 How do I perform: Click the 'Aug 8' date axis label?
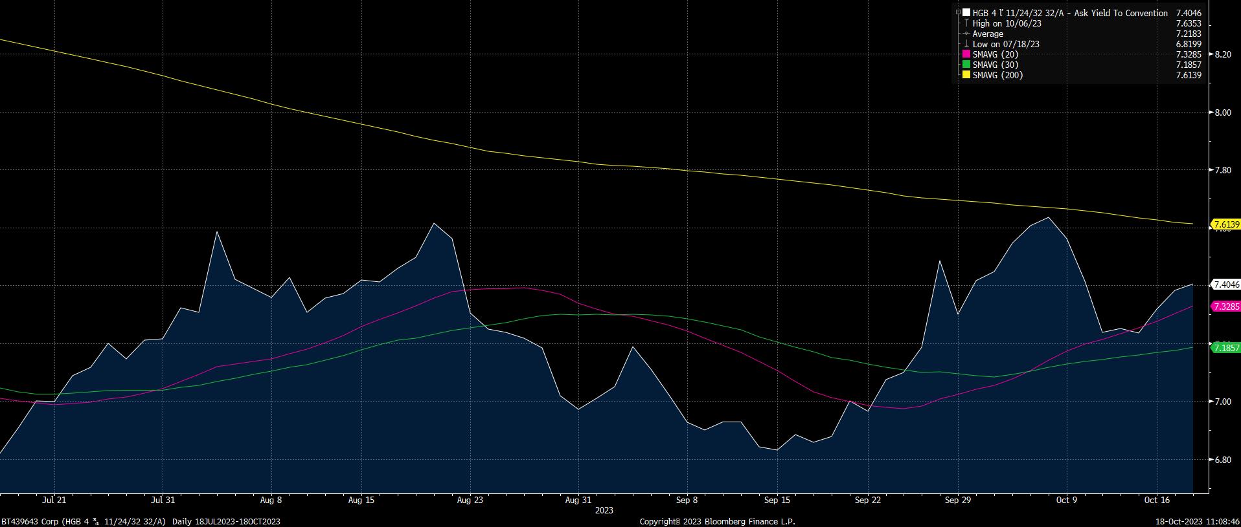point(271,500)
